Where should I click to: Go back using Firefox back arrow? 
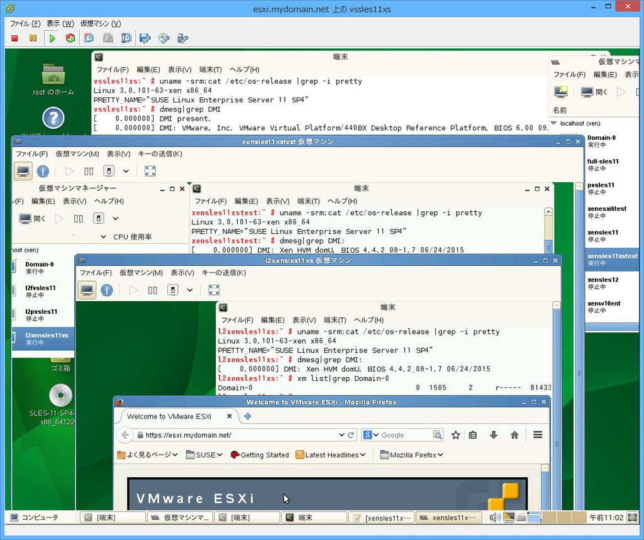(x=126, y=435)
